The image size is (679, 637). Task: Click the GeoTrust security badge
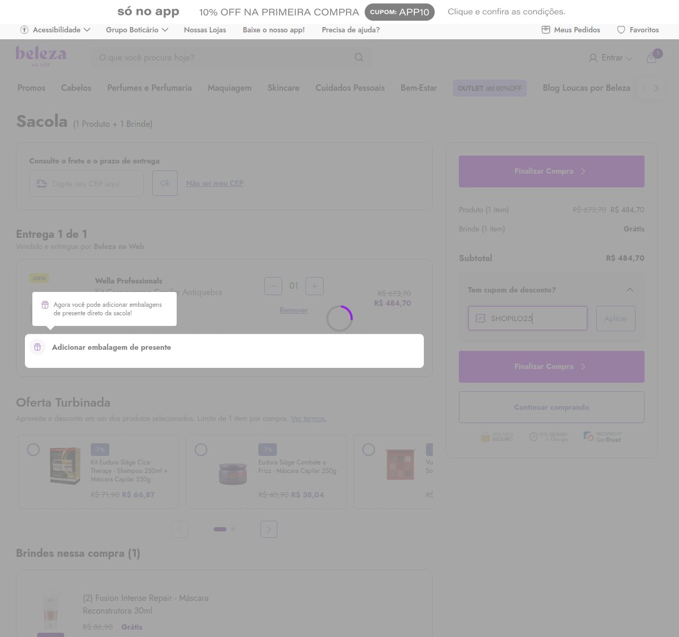click(x=602, y=437)
